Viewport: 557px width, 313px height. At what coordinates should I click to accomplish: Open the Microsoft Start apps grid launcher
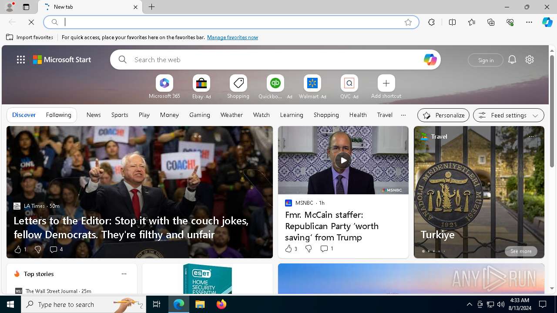click(20, 60)
